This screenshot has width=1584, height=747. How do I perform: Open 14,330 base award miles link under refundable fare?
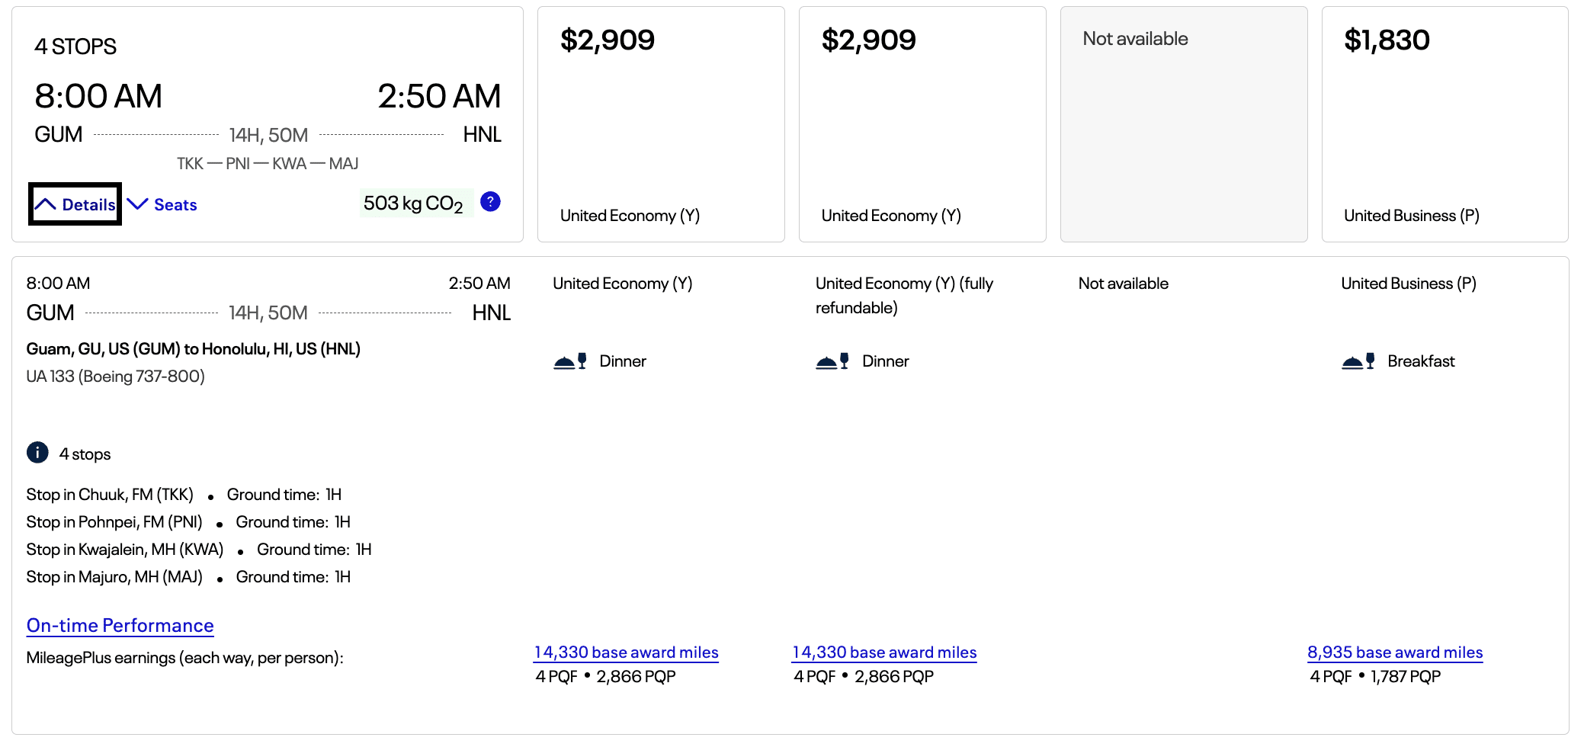click(884, 652)
